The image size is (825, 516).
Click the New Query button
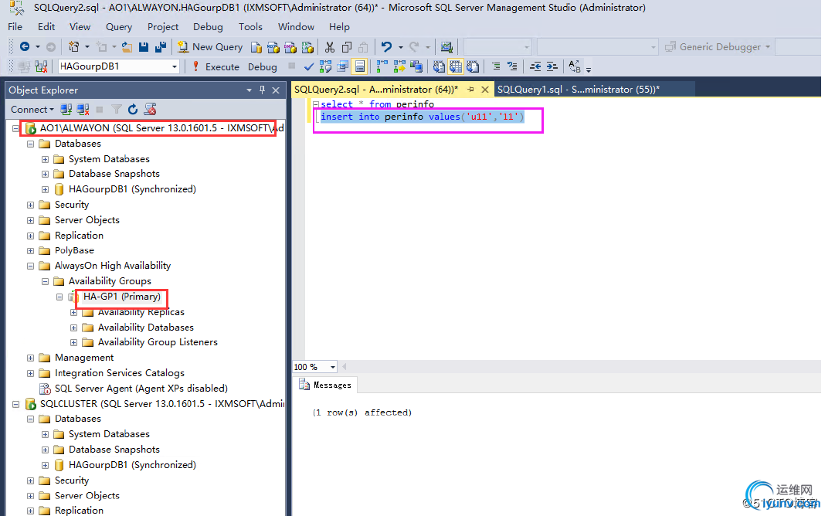[x=210, y=47]
